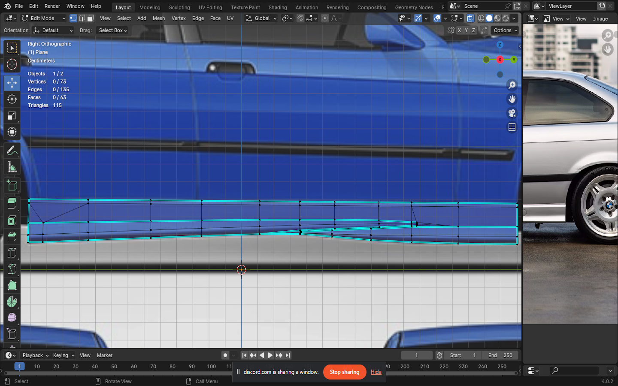The height and width of the screenshot is (386, 618).
Task: Pick the Bevel tool
Action: click(12, 237)
